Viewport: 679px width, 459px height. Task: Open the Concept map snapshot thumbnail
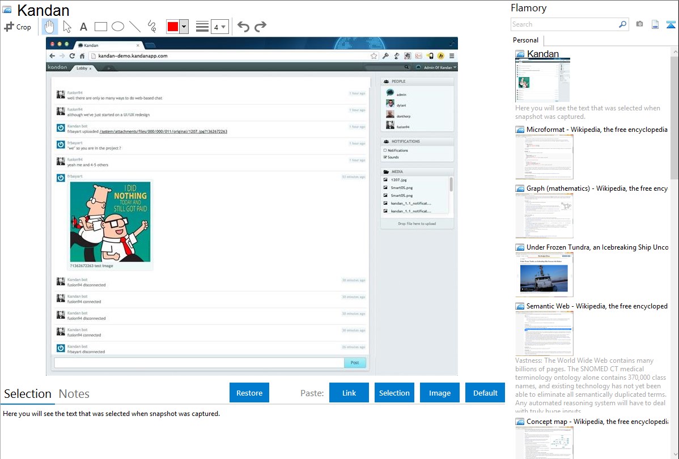[544, 442]
